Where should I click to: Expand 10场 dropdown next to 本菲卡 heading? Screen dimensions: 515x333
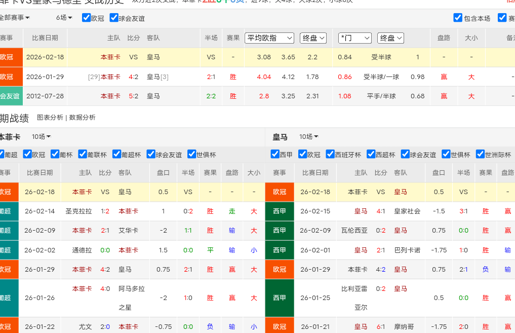pyautogui.click(x=41, y=137)
